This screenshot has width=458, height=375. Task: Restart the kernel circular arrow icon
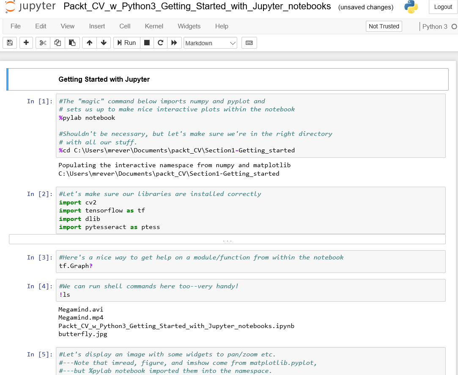pyautogui.click(x=160, y=43)
